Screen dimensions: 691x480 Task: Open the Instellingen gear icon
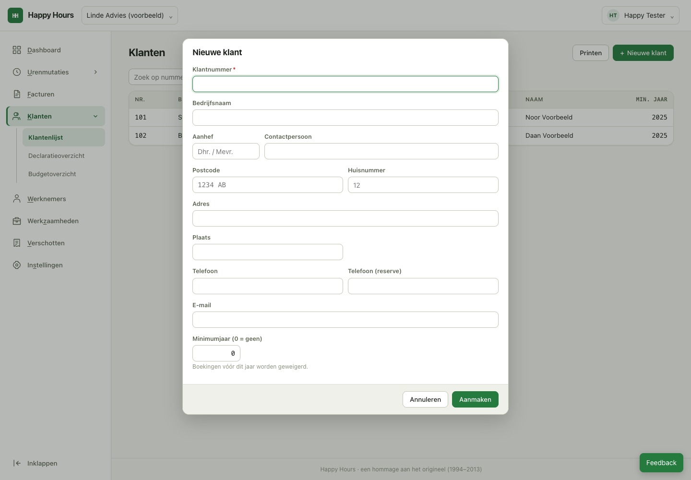17,265
